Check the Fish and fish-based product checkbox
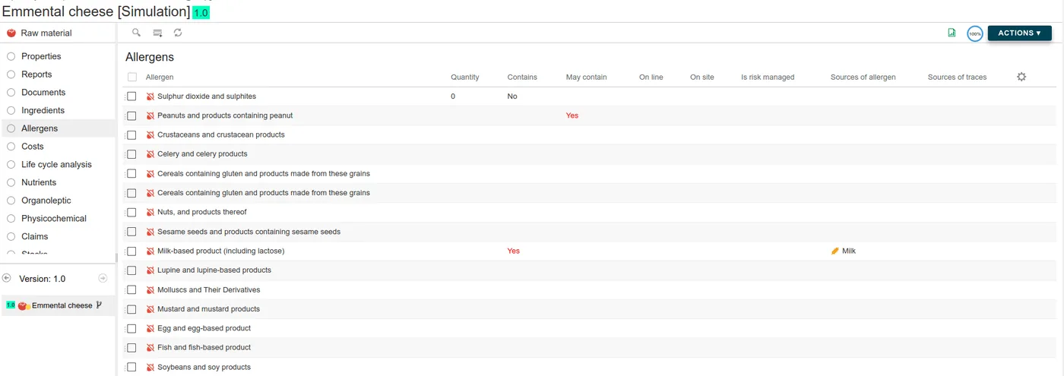The width and height of the screenshot is (1064, 376). tap(131, 348)
